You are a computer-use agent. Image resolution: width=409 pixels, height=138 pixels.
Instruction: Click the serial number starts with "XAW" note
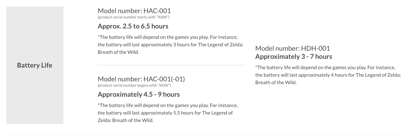point(134,17)
